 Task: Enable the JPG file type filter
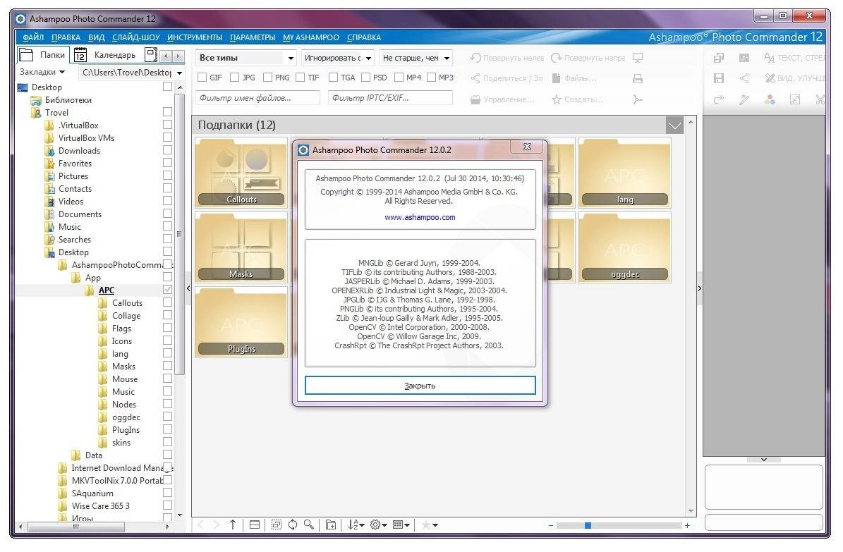pyautogui.click(x=234, y=78)
